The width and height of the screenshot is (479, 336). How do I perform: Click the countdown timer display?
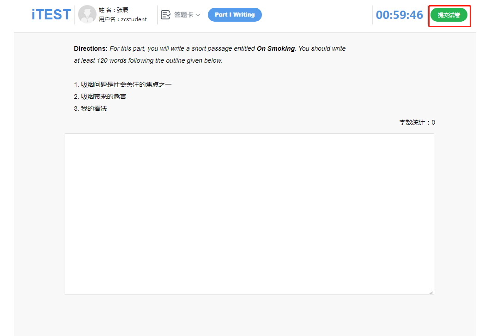pos(399,15)
